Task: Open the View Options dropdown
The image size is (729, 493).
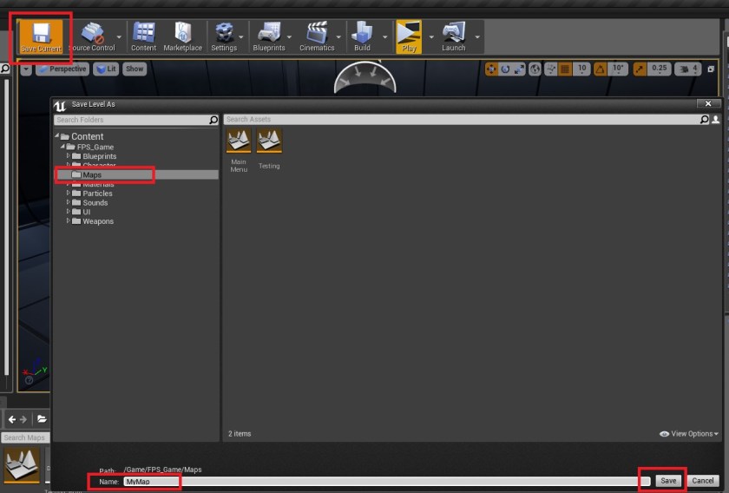Action: (690, 433)
